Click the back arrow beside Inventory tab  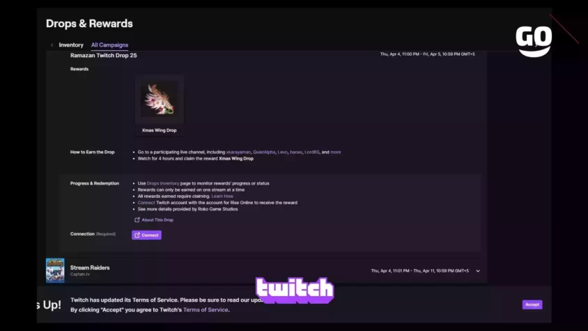click(52, 45)
